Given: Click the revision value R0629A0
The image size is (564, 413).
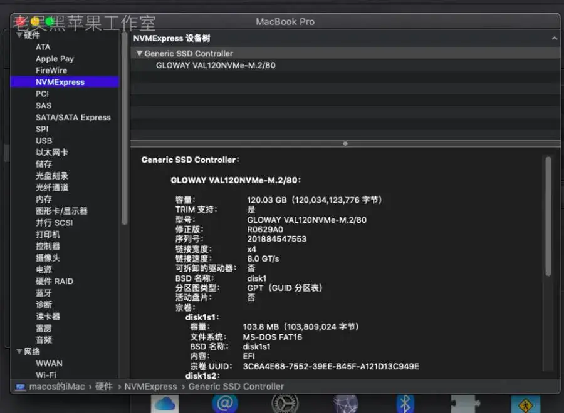Looking at the screenshot, I should pos(265,230).
